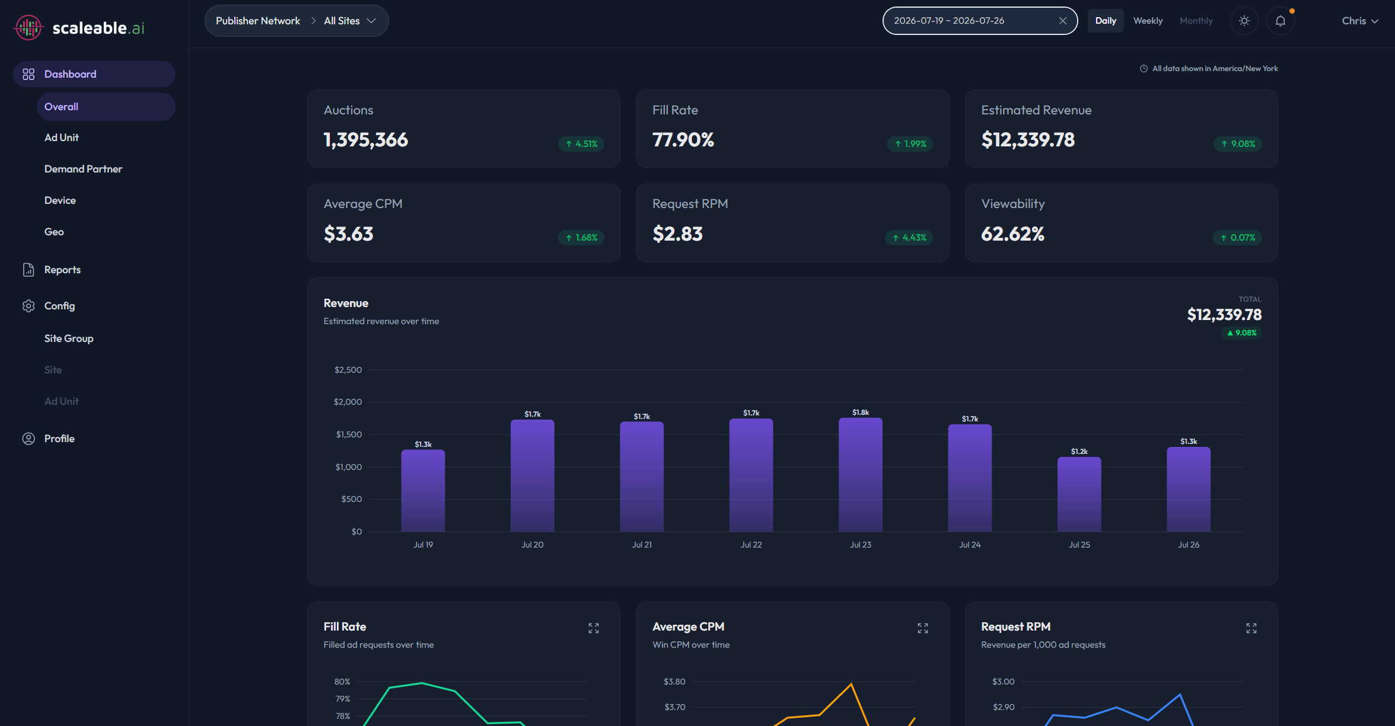The height and width of the screenshot is (726, 1395).
Task: Open Demand Partner view
Action: click(x=83, y=169)
